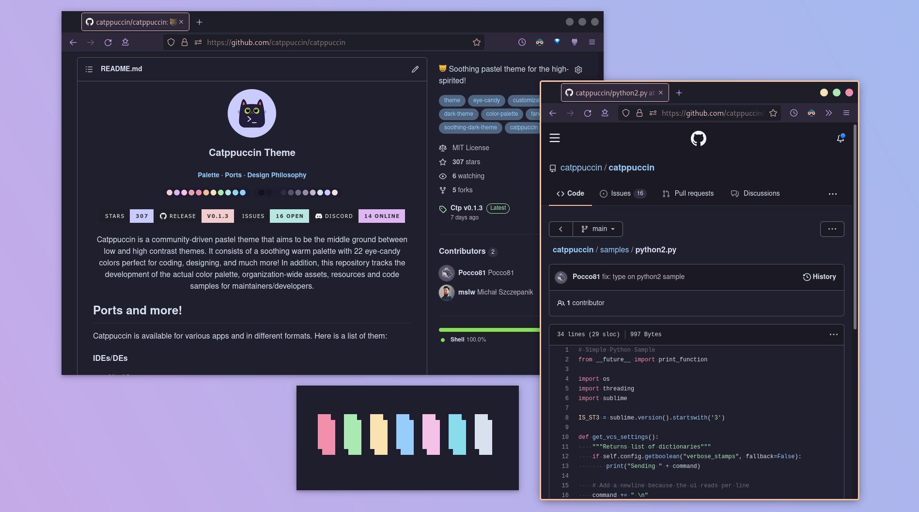Image resolution: width=919 pixels, height=512 pixels.
Task: Click the theme topic tag
Action: [452, 100]
